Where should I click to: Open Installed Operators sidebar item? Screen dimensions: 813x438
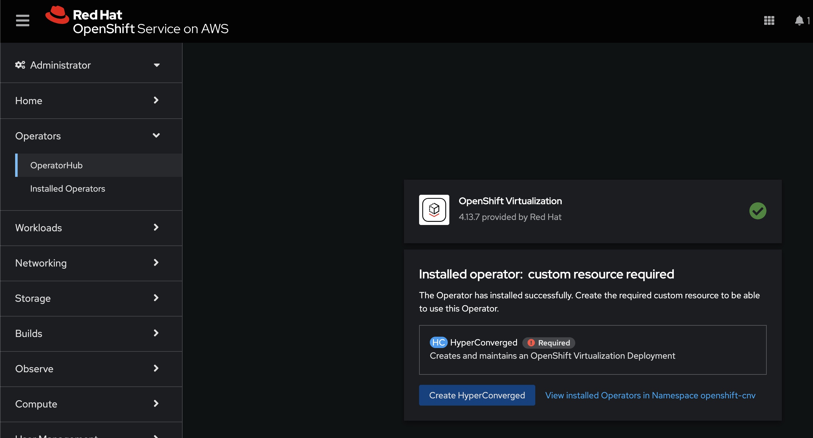pos(67,188)
